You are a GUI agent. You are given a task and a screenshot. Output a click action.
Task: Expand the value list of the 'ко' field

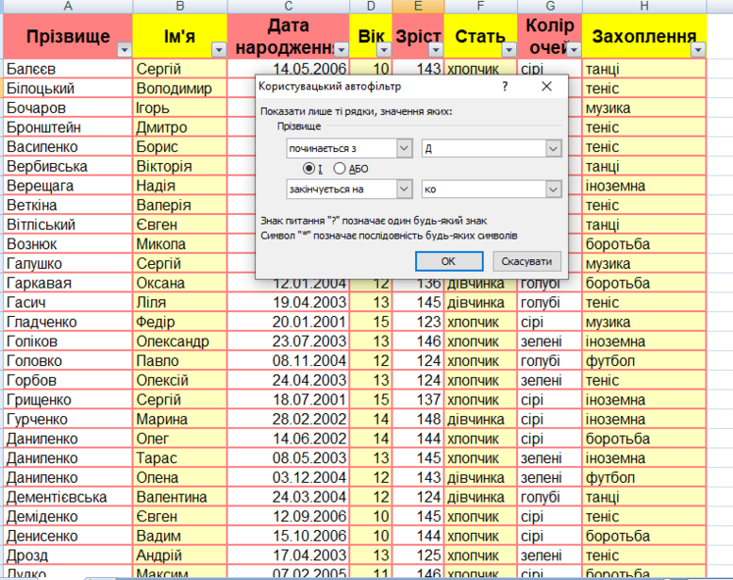pyautogui.click(x=553, y=190)
